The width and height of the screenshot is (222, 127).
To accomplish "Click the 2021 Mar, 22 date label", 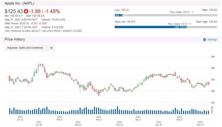I will [x=119, y=123].
